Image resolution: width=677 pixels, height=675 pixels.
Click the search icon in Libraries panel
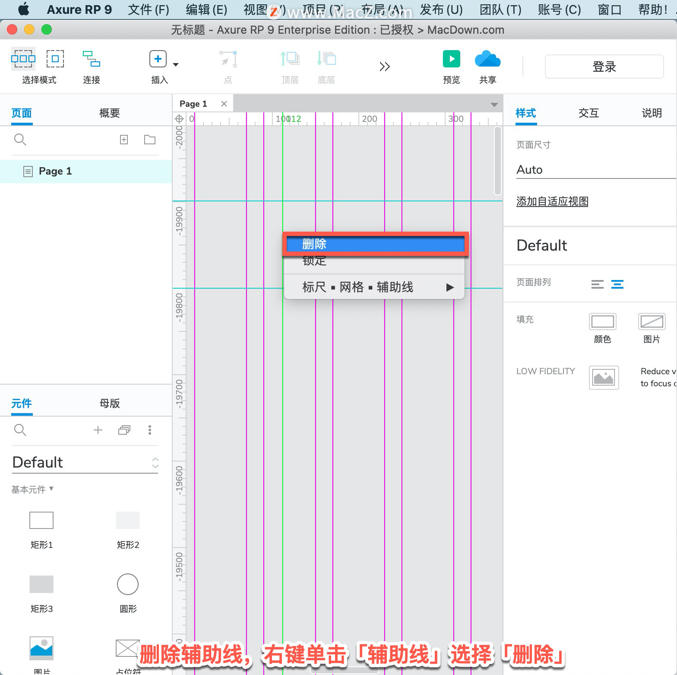[x=20, y=430]
